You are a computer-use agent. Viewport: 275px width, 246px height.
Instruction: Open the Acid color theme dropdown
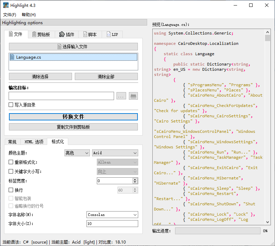point(115,153)
